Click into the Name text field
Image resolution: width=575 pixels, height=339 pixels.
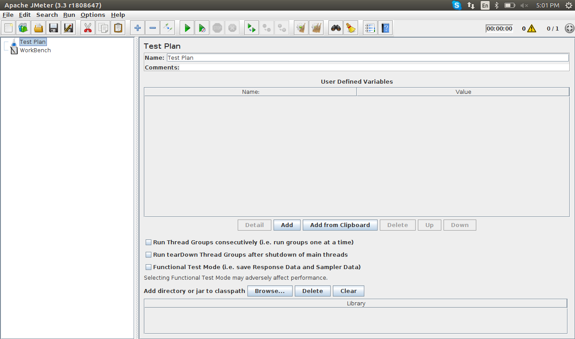(x=367, y=58)
